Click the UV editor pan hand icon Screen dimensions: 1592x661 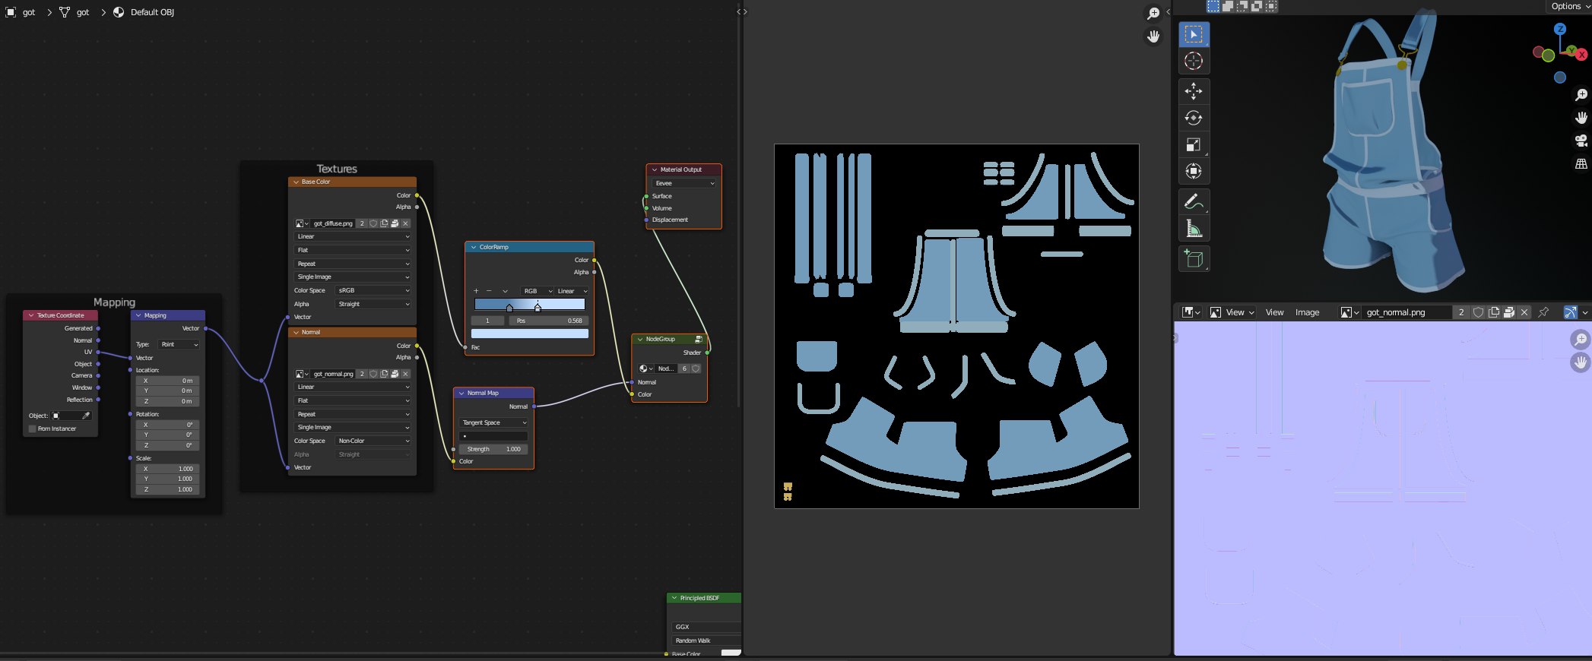(x=1153, y=36)
